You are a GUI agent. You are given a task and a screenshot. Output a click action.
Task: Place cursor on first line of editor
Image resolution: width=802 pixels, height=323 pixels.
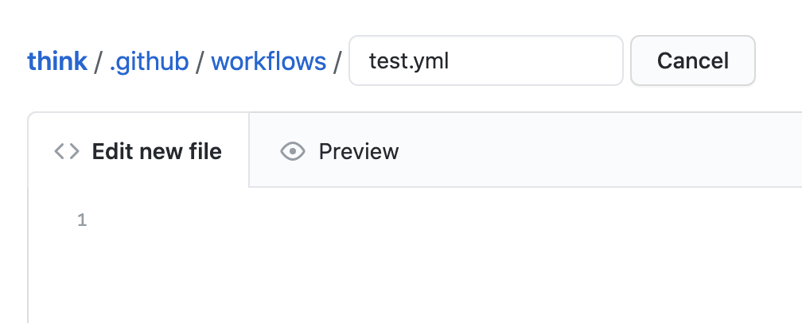[445, 220]
